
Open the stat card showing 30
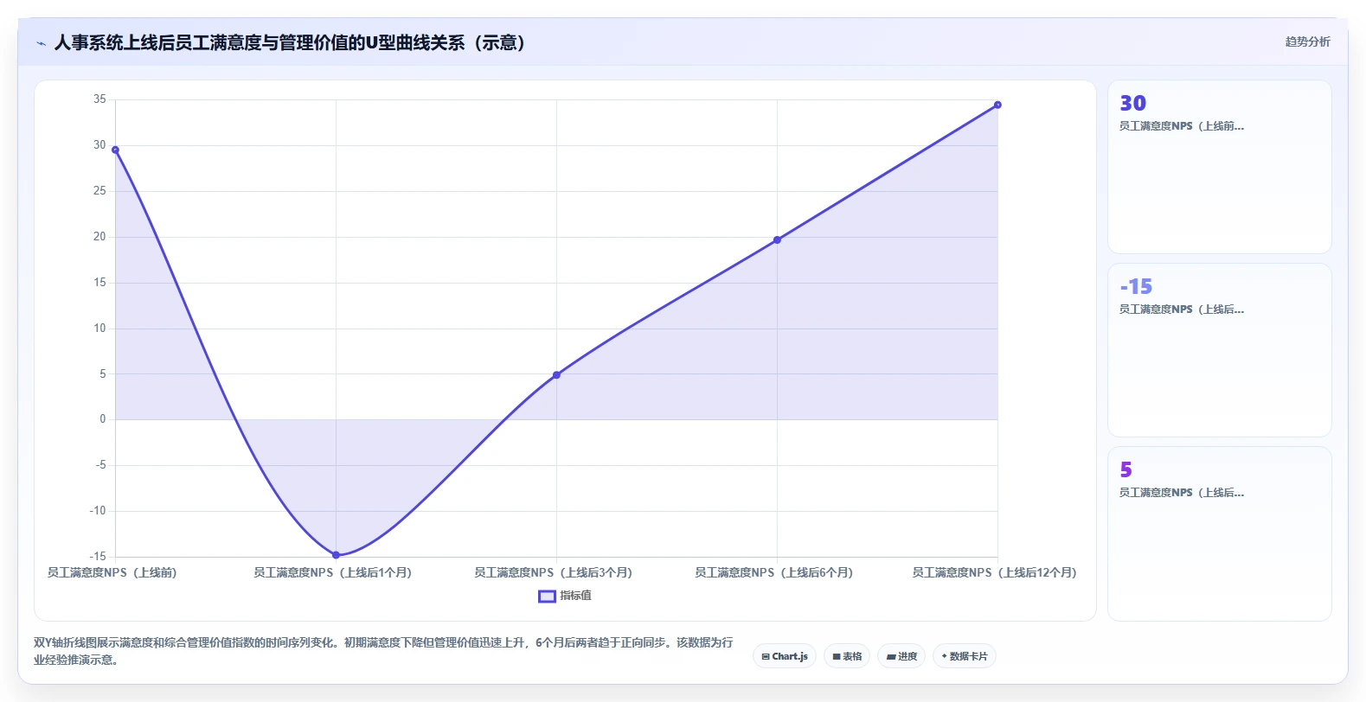(x=1220, y=167)
